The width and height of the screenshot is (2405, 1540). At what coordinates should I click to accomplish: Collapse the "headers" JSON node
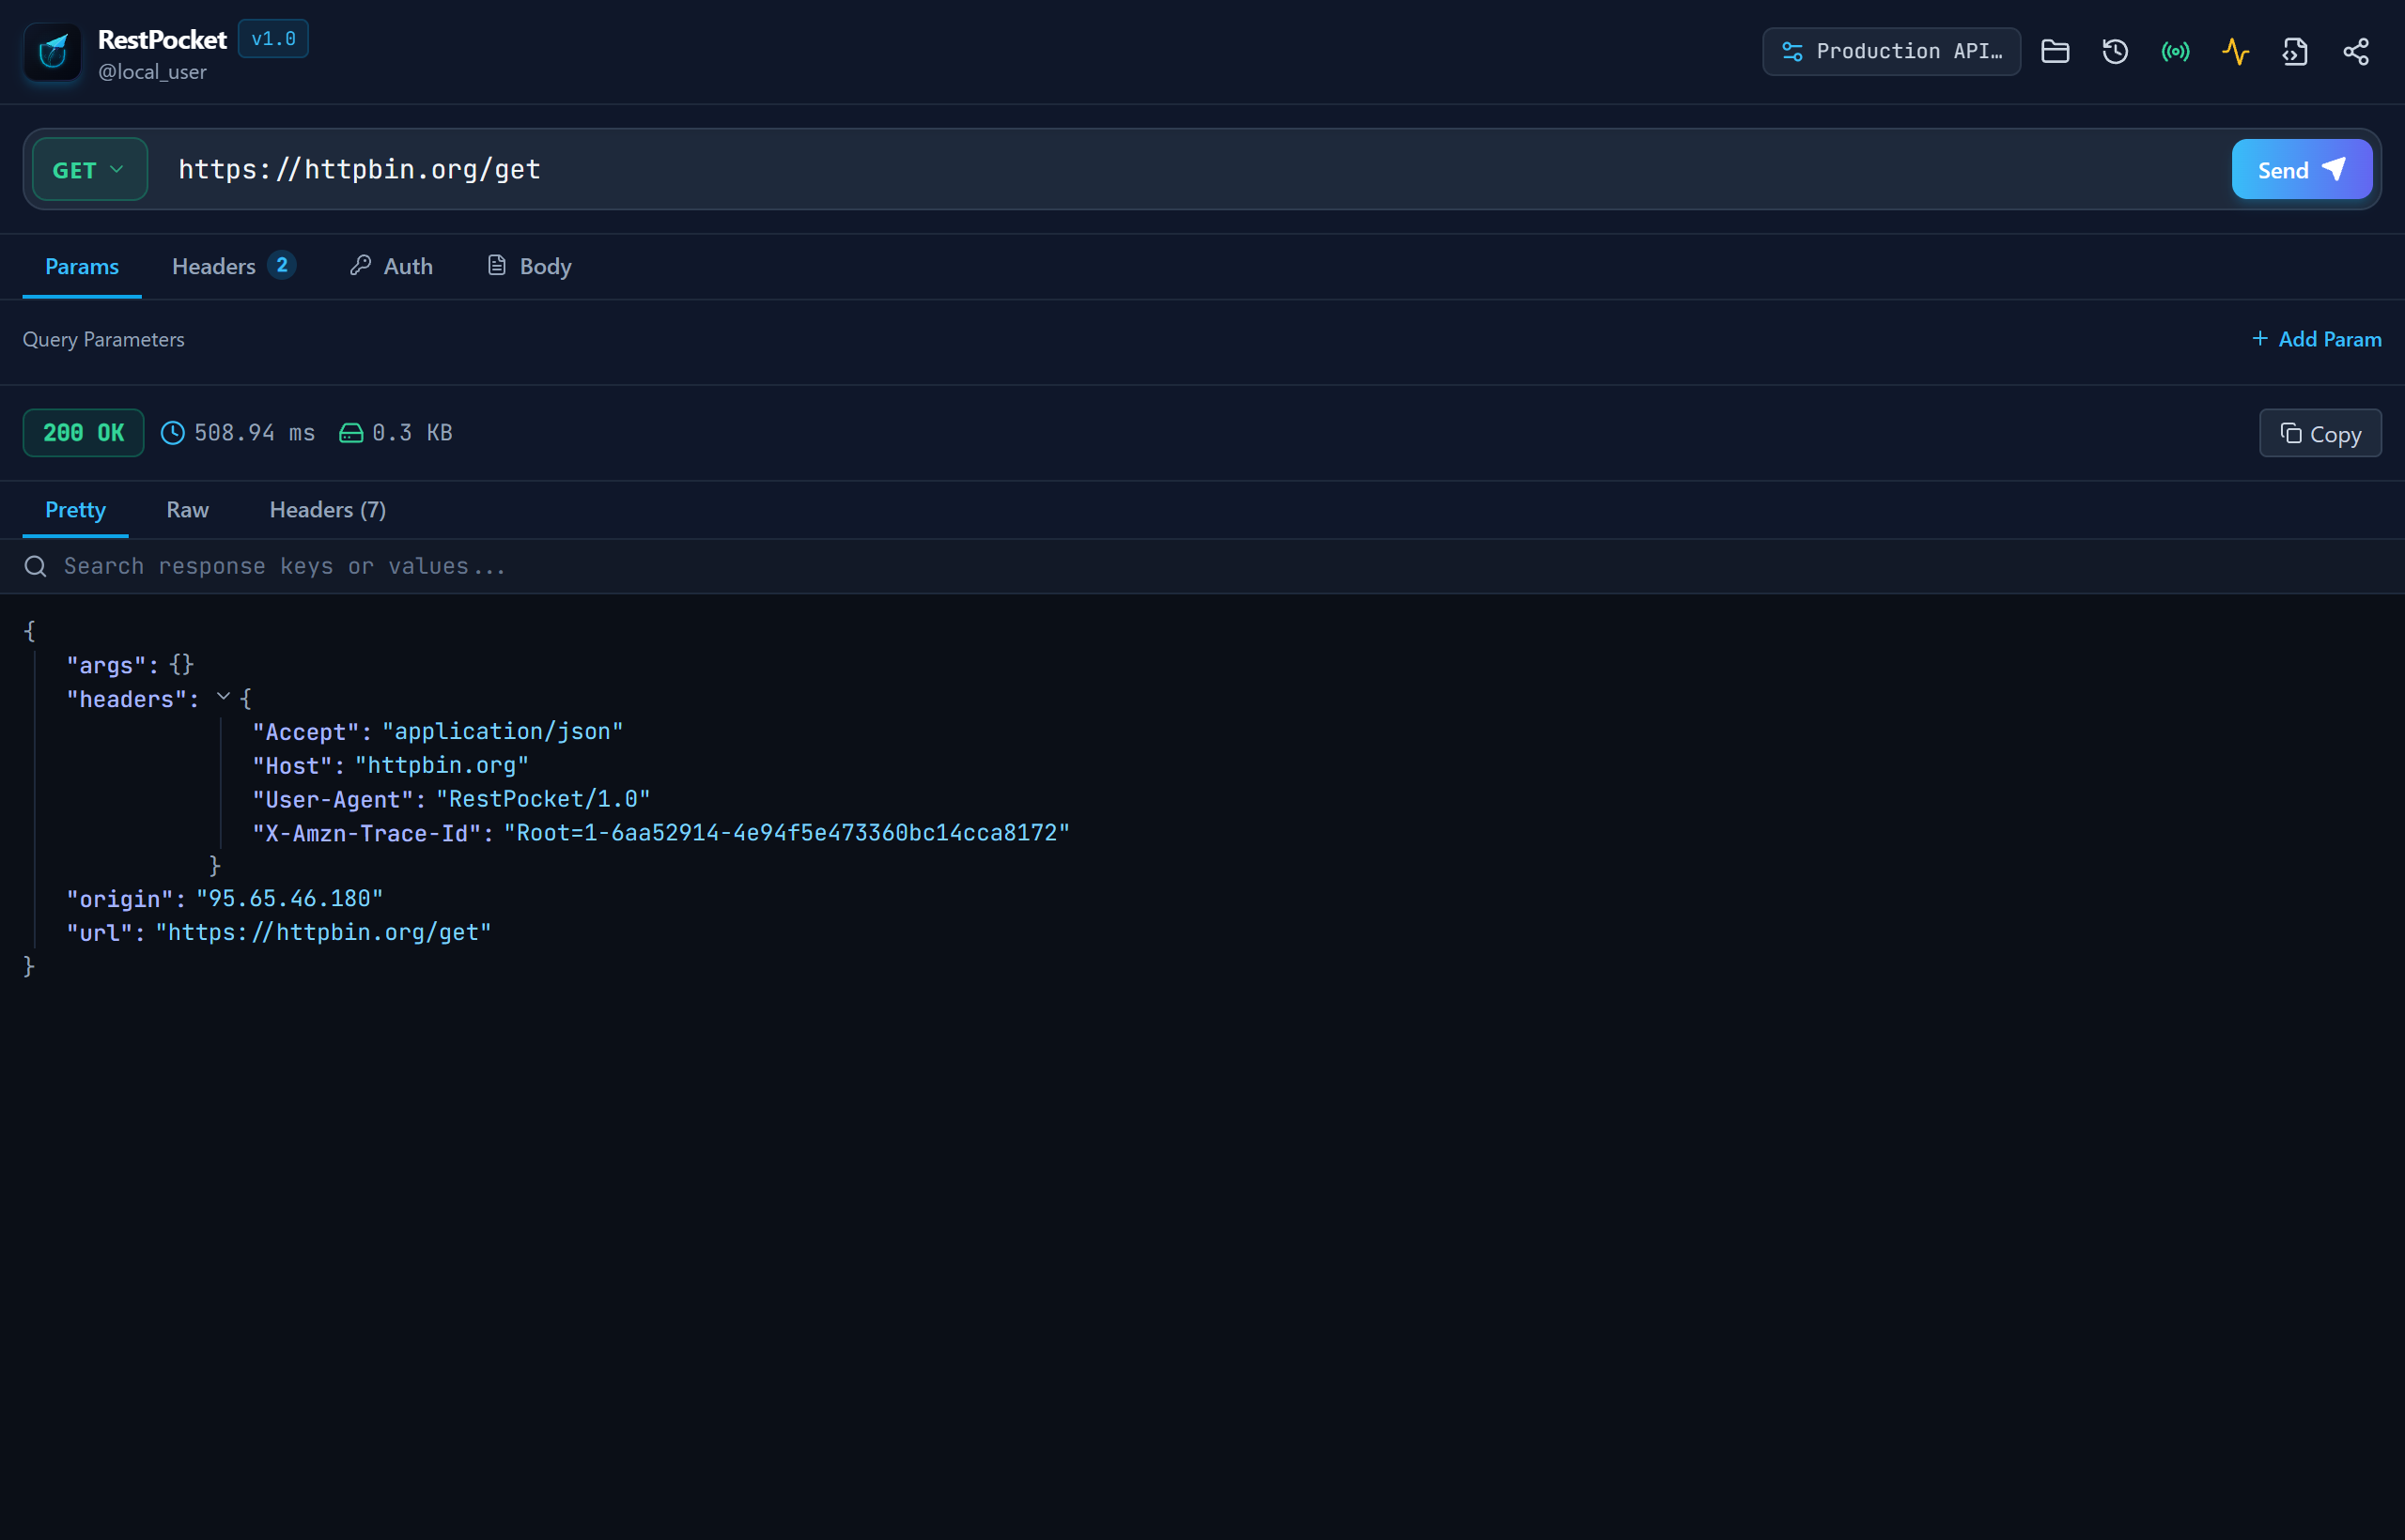tap(223, 697)
